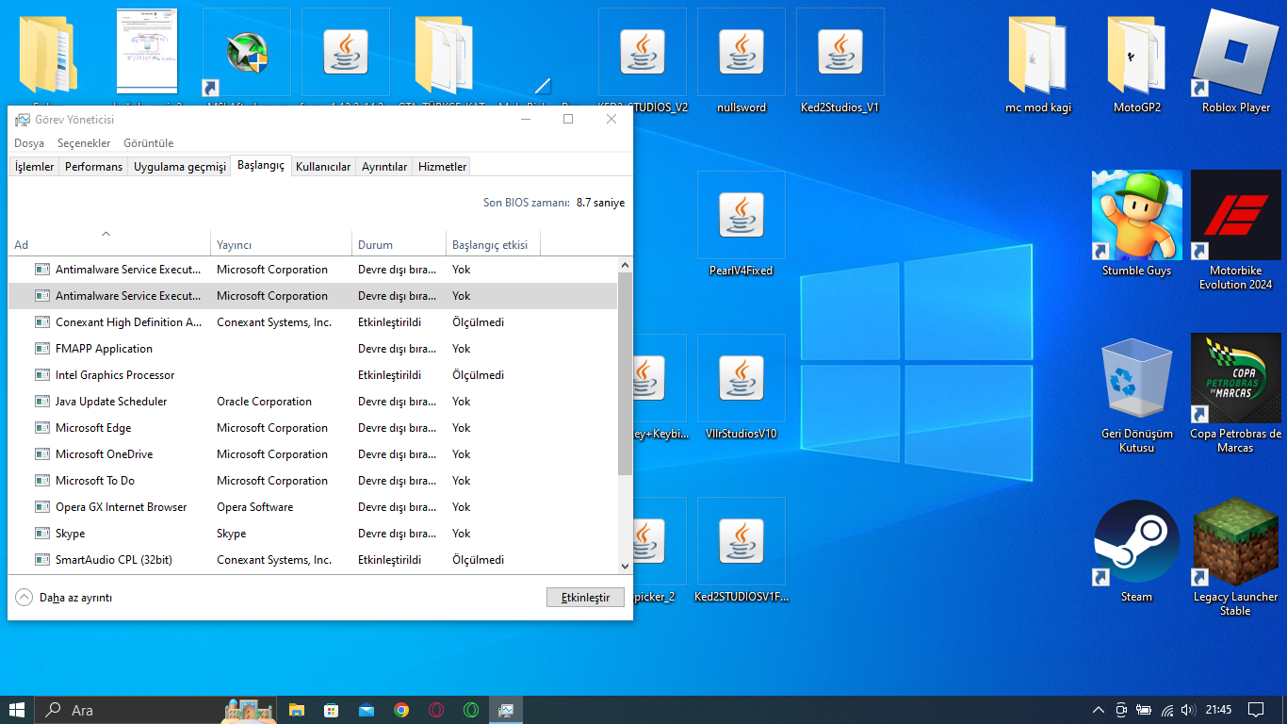Viewport: 1287px width, 724px height.
Task: Click the Etkinleştir button
Action: [x=585, y=598]
